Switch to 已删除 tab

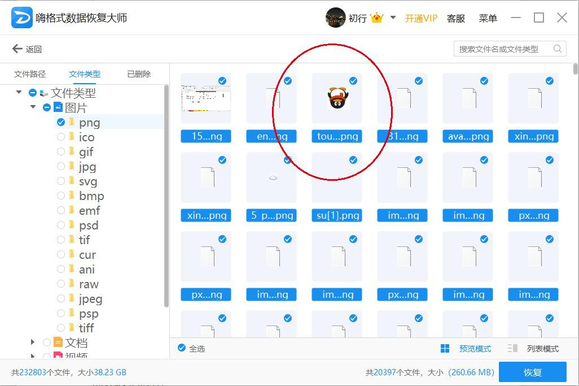point(139,74)
